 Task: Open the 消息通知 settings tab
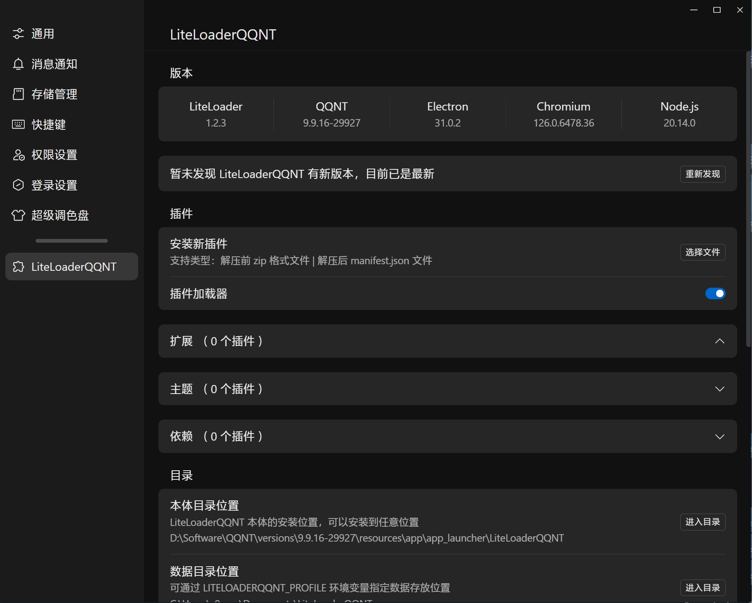[x=72, y=64]
